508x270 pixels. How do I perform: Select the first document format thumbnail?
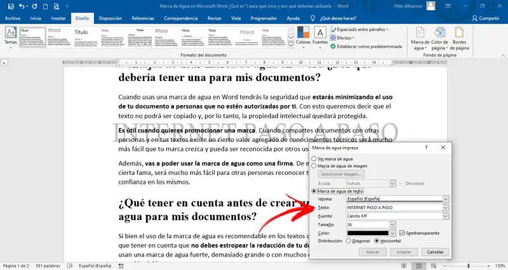coord(33,37)
